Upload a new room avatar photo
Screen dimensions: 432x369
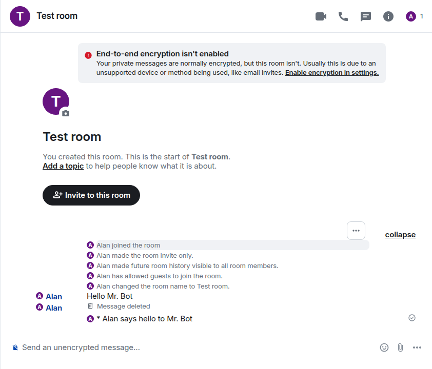[66, 113]
